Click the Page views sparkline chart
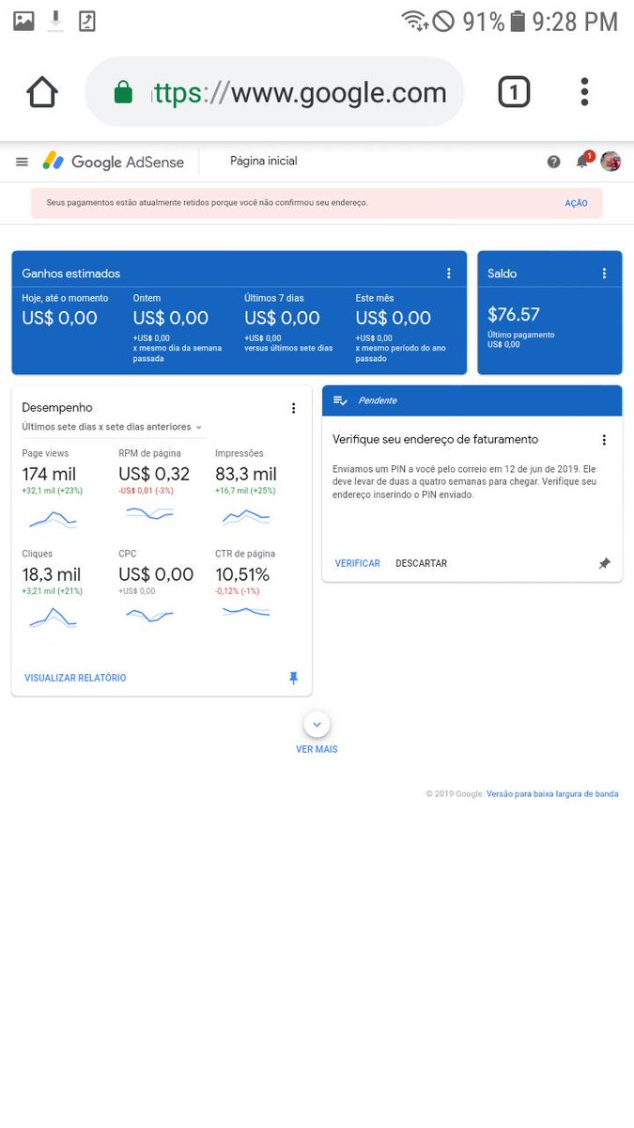Viewport: 634px width, 1128px height. click(x=53, y=519)
